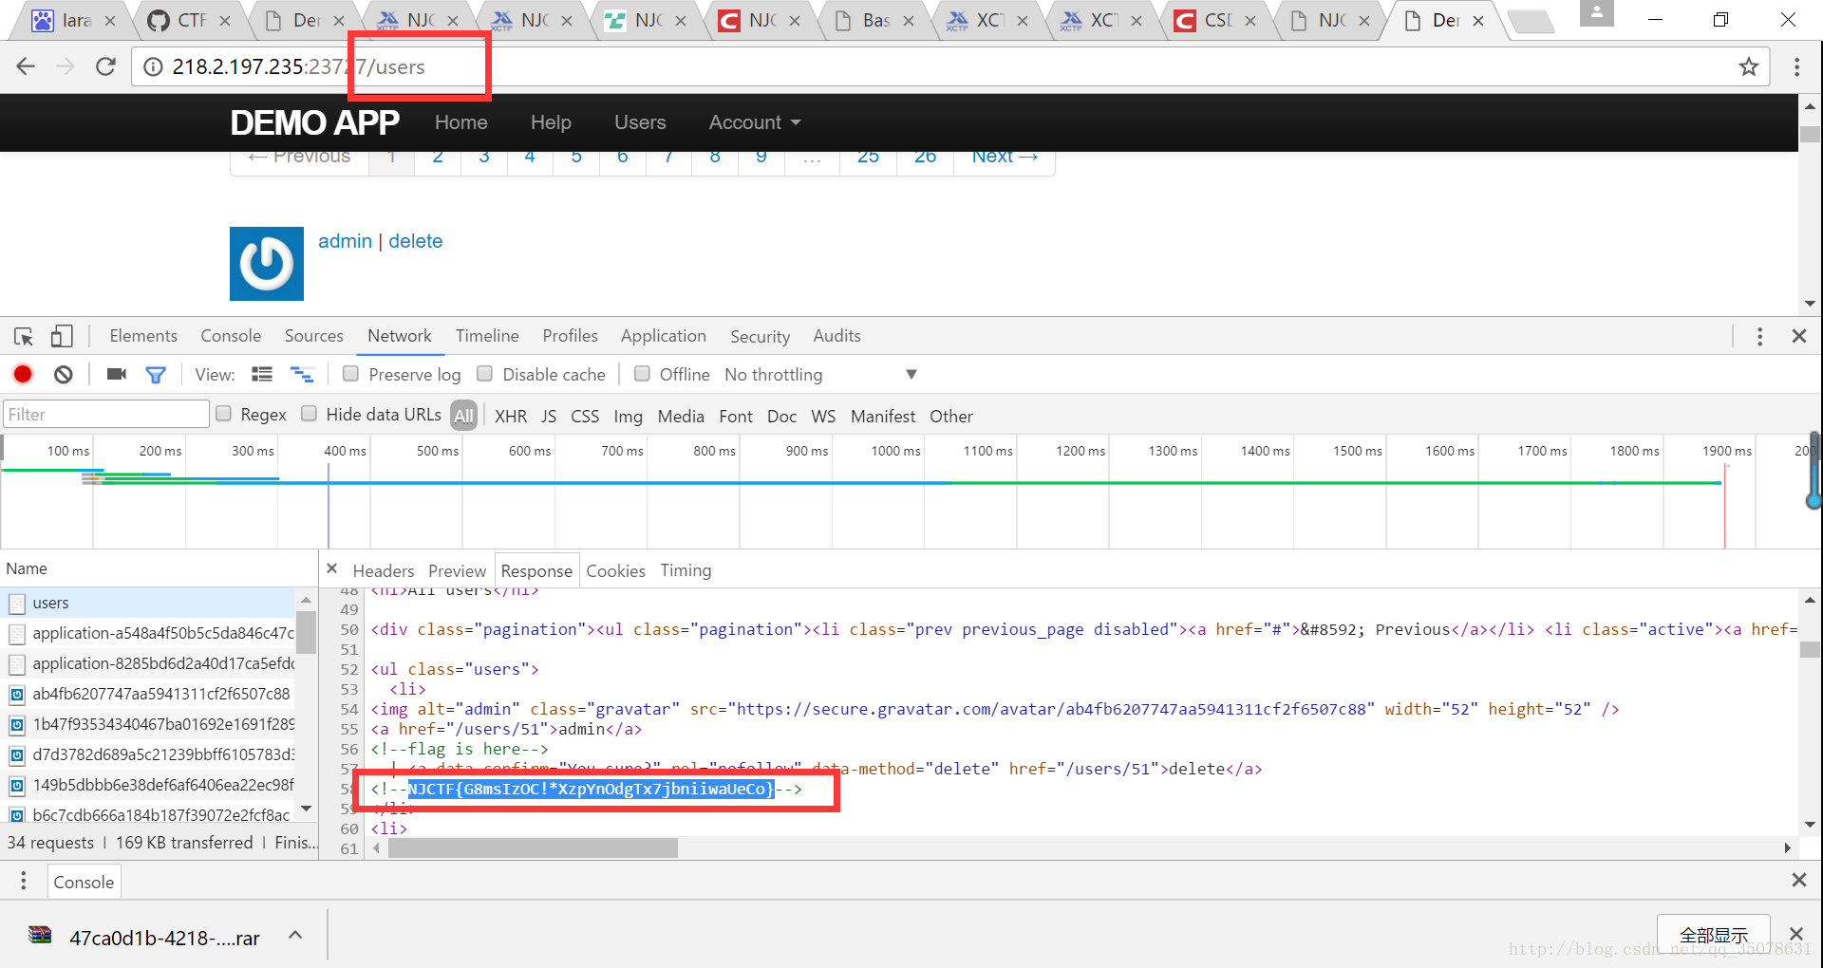Image resolution: width=1823 pixels, height=968 pixels.
Task: Open the downloaded rar file icon
Action: click(x=40, y=935)
